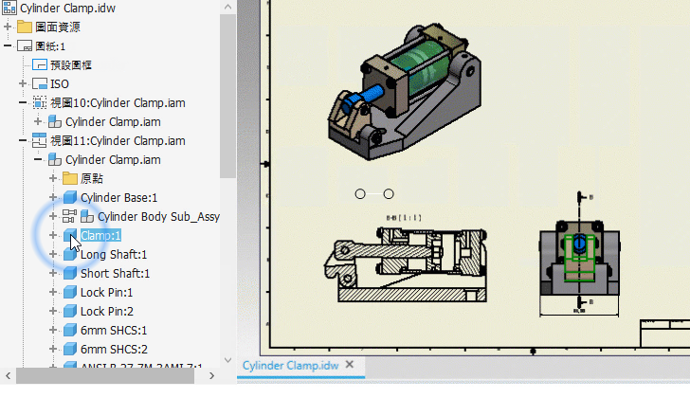Collapse the 視圖10:Cylinder Clamp.iam node
The height and width of the screenshot is (398, 690).
(23, 102)
